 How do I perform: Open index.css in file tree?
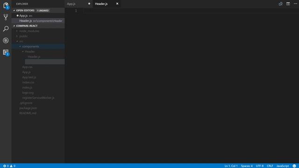point(38,82)
